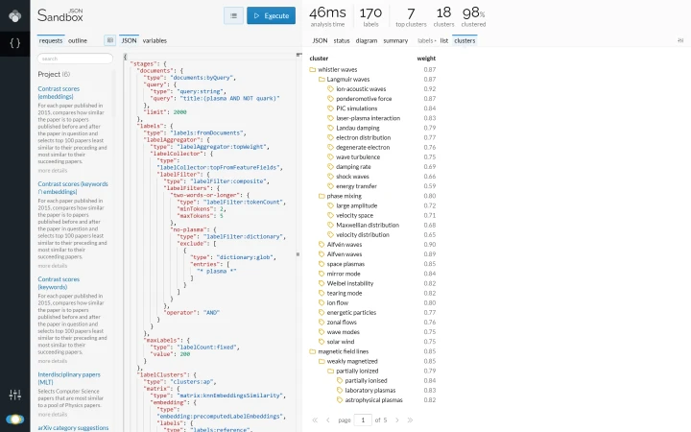The height and width of the screenshot is (432, 691).
Task: Open the variables tab
Action: 155,40
